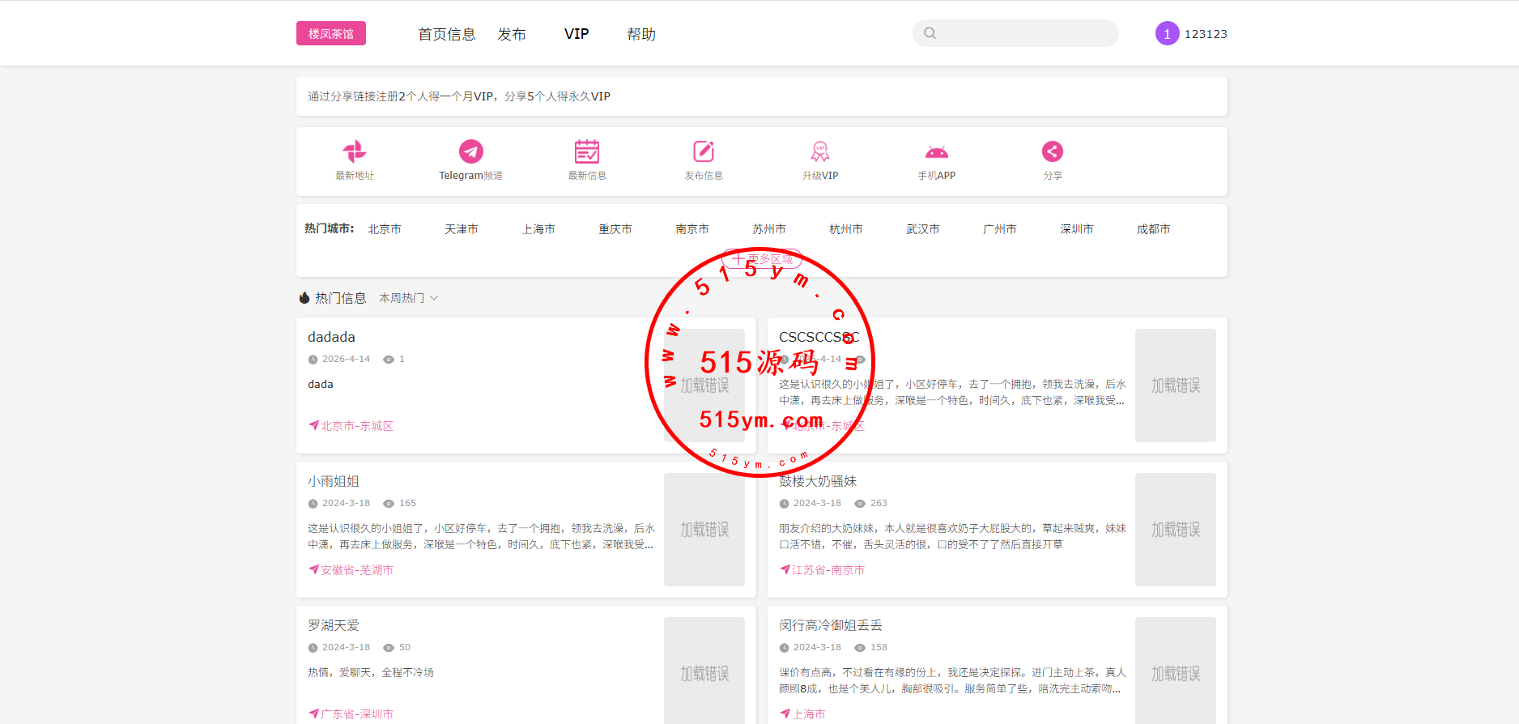Viewport: 1519px width, 724px height.
Task: Click the 楼凤茶馆 logo button
Action: [x=331, y=33]
